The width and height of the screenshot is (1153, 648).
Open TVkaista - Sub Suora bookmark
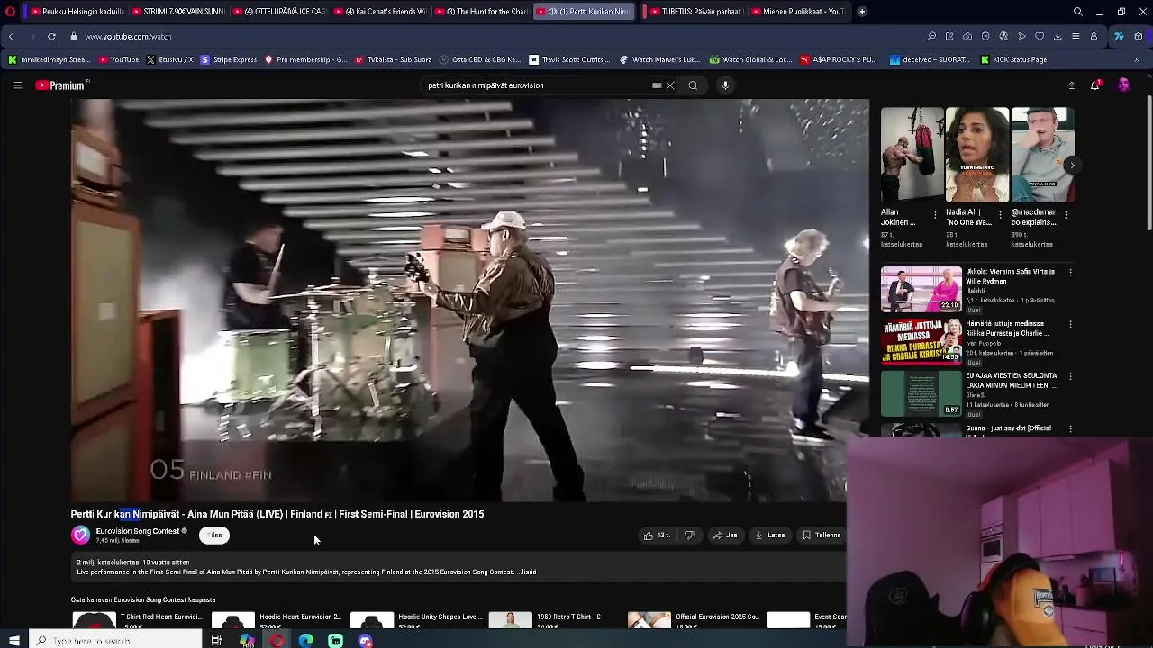click(x=394, y=60)
